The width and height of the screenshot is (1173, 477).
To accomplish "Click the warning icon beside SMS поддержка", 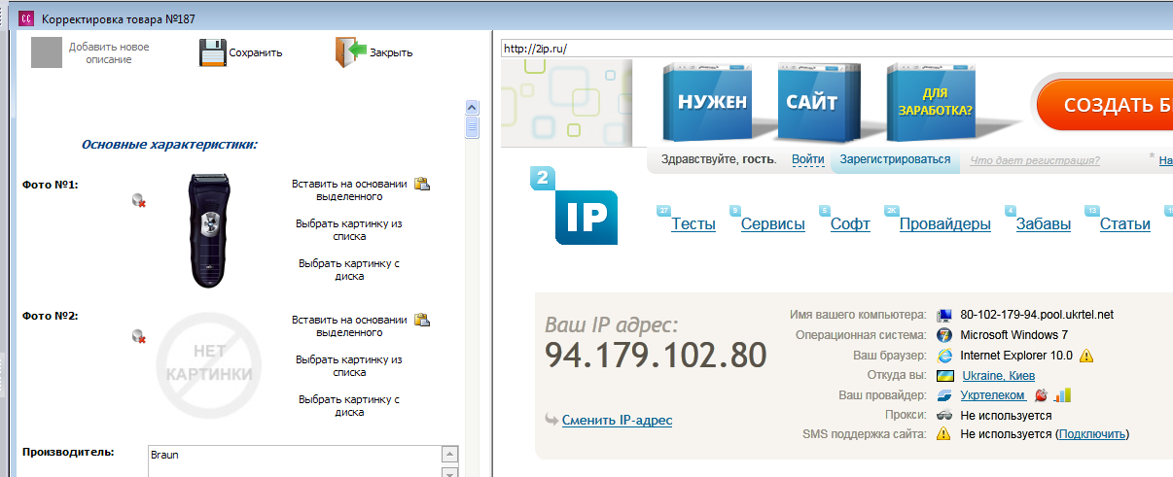I will [x=944, y=434].
